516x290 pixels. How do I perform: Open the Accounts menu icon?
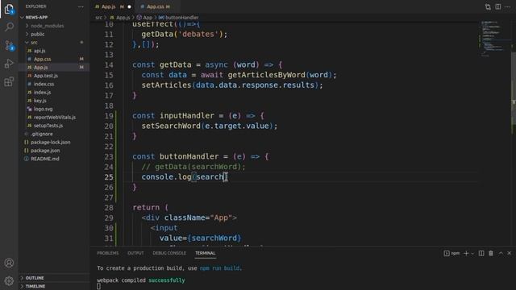coord(9,263)
